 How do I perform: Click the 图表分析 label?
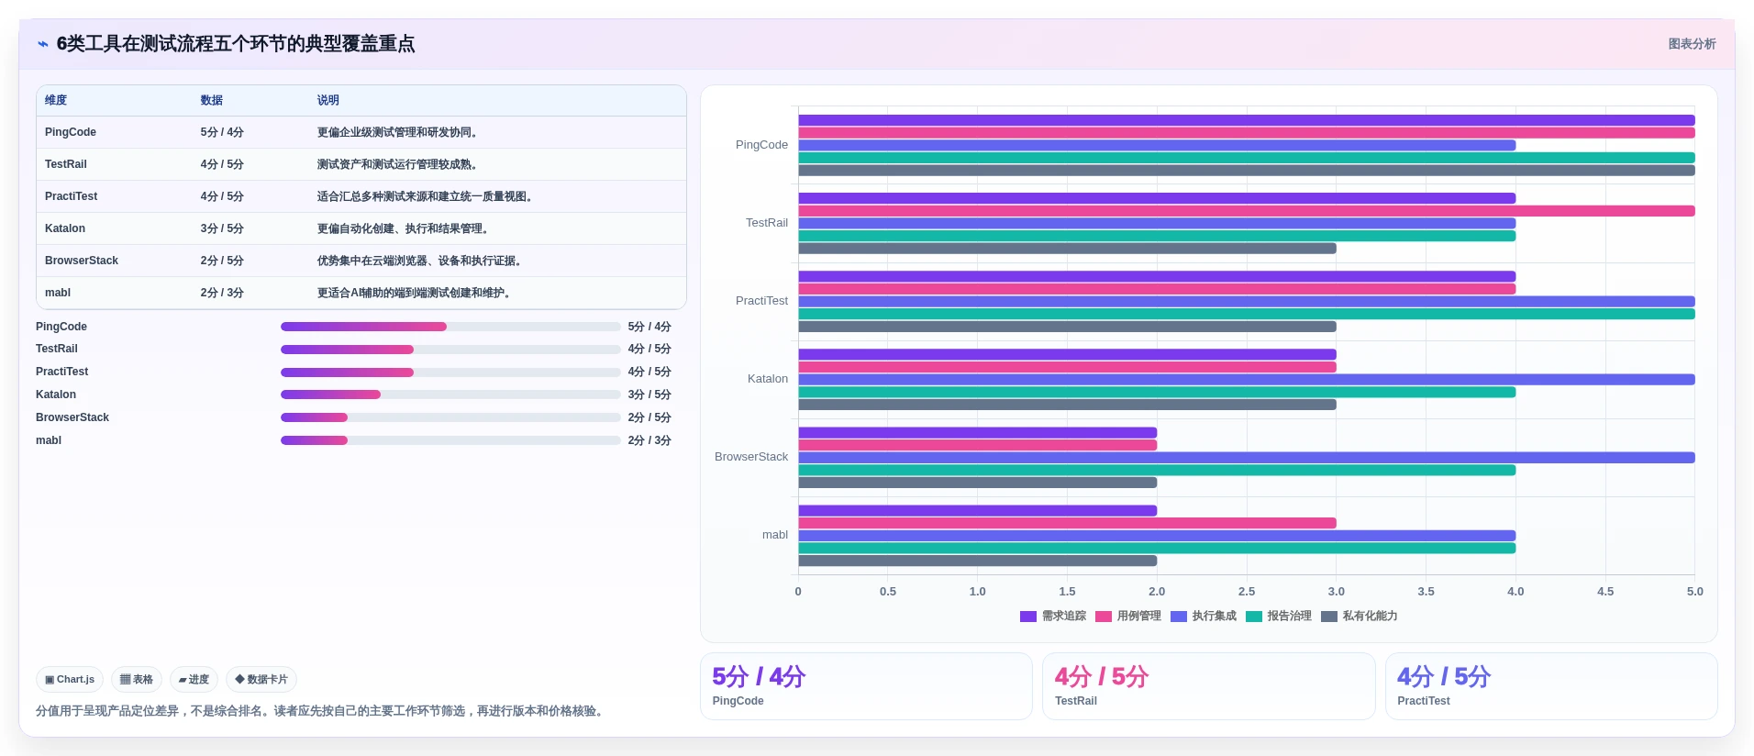(1692, 44)
